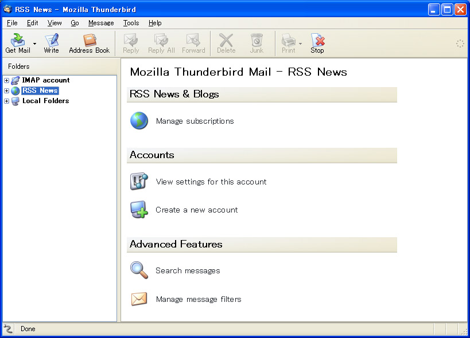Click View settings for this account link
The image size is (470, 338).
coord(211,182)
